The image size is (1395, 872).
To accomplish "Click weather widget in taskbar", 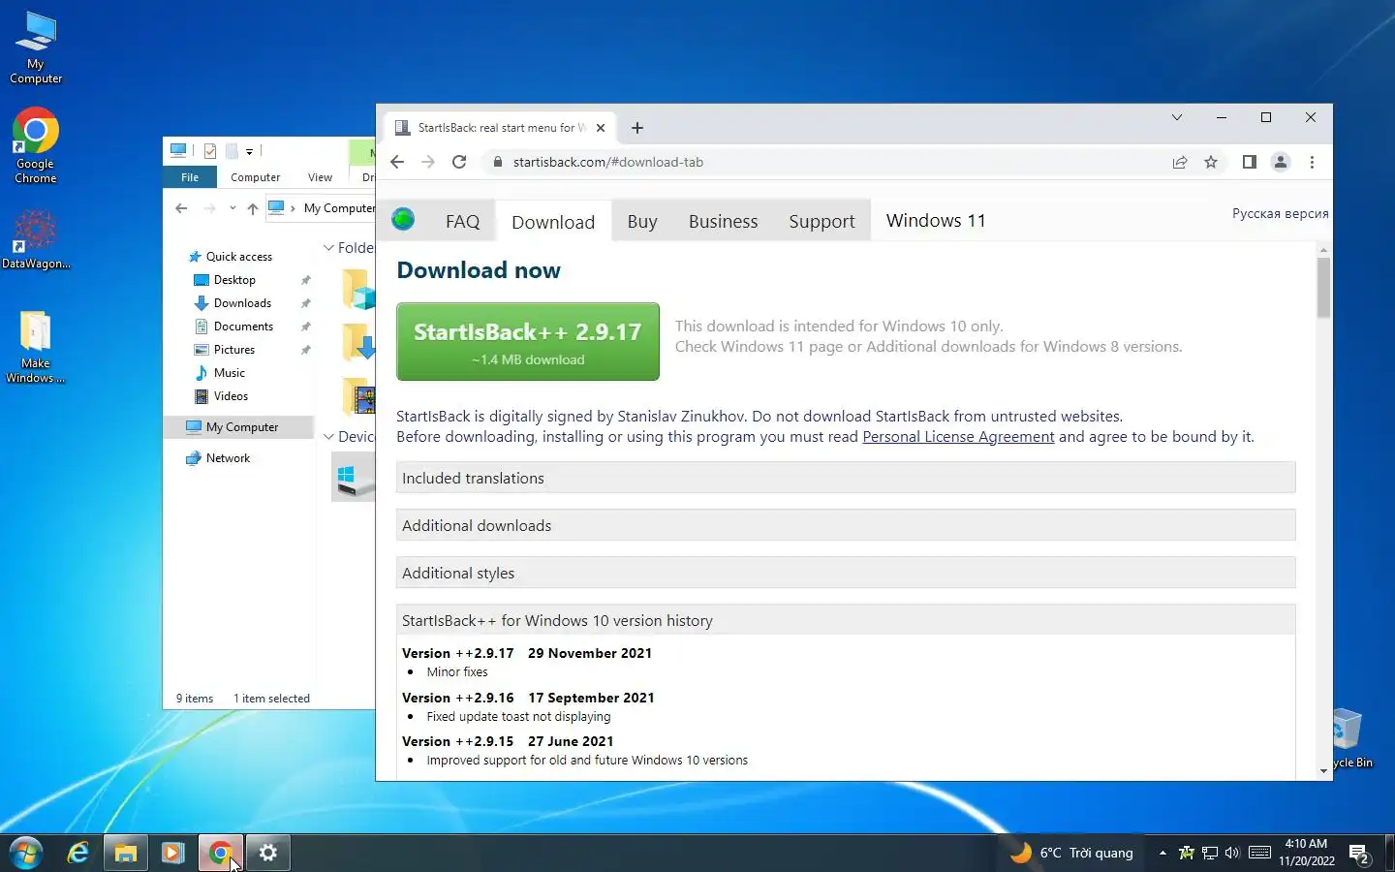I will 1071,853.
